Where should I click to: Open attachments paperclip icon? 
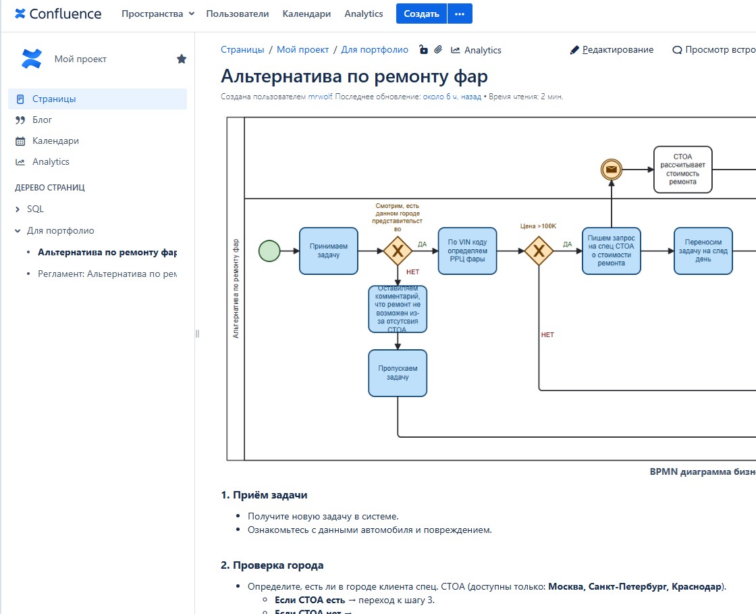437,50
